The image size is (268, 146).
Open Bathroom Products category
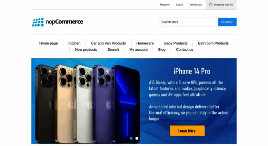point(213,43)
